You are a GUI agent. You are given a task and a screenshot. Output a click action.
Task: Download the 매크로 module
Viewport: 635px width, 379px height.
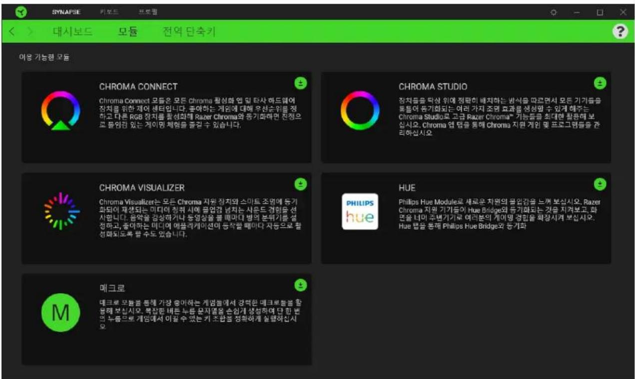click(300, 285)
